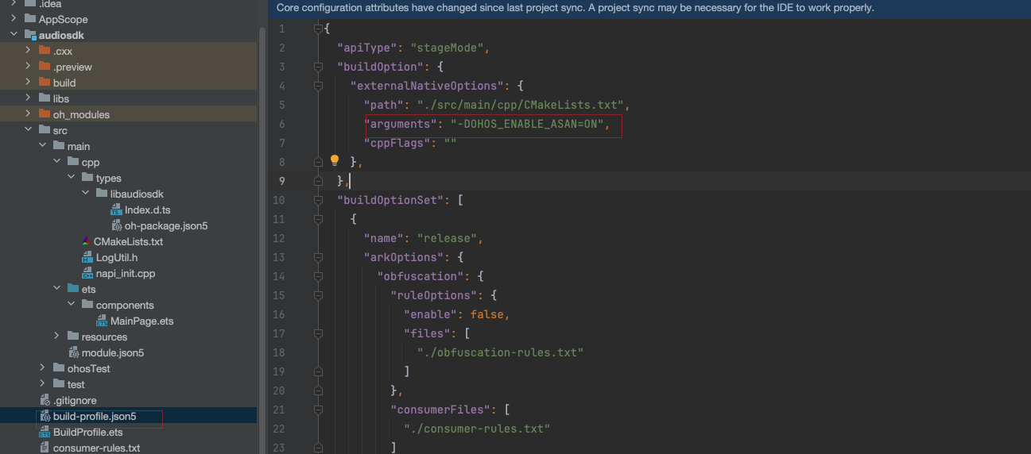Click the napi_init.cpp file icon
Screen dimensions: 1031x454
(x=87, y=273)
